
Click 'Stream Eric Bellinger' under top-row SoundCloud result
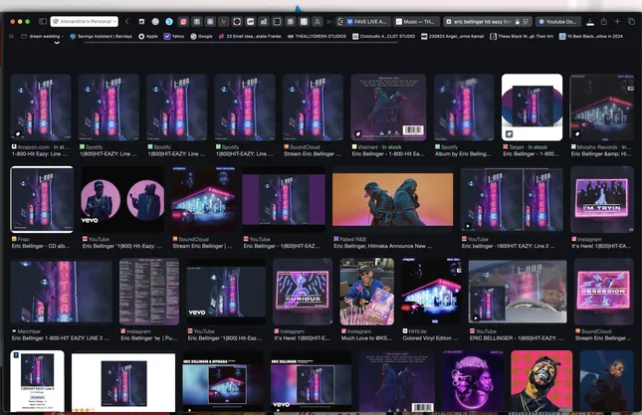point(312,154)
